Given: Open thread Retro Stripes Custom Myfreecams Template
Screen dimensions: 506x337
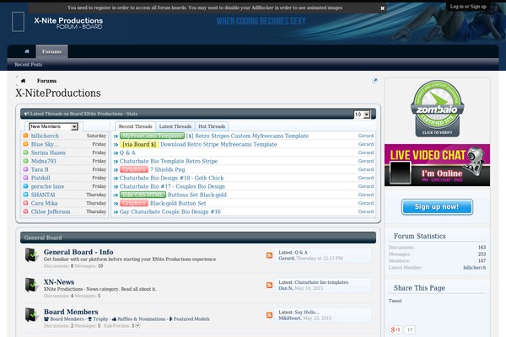Looking at the screenshot, I should (x=247, y=136).
